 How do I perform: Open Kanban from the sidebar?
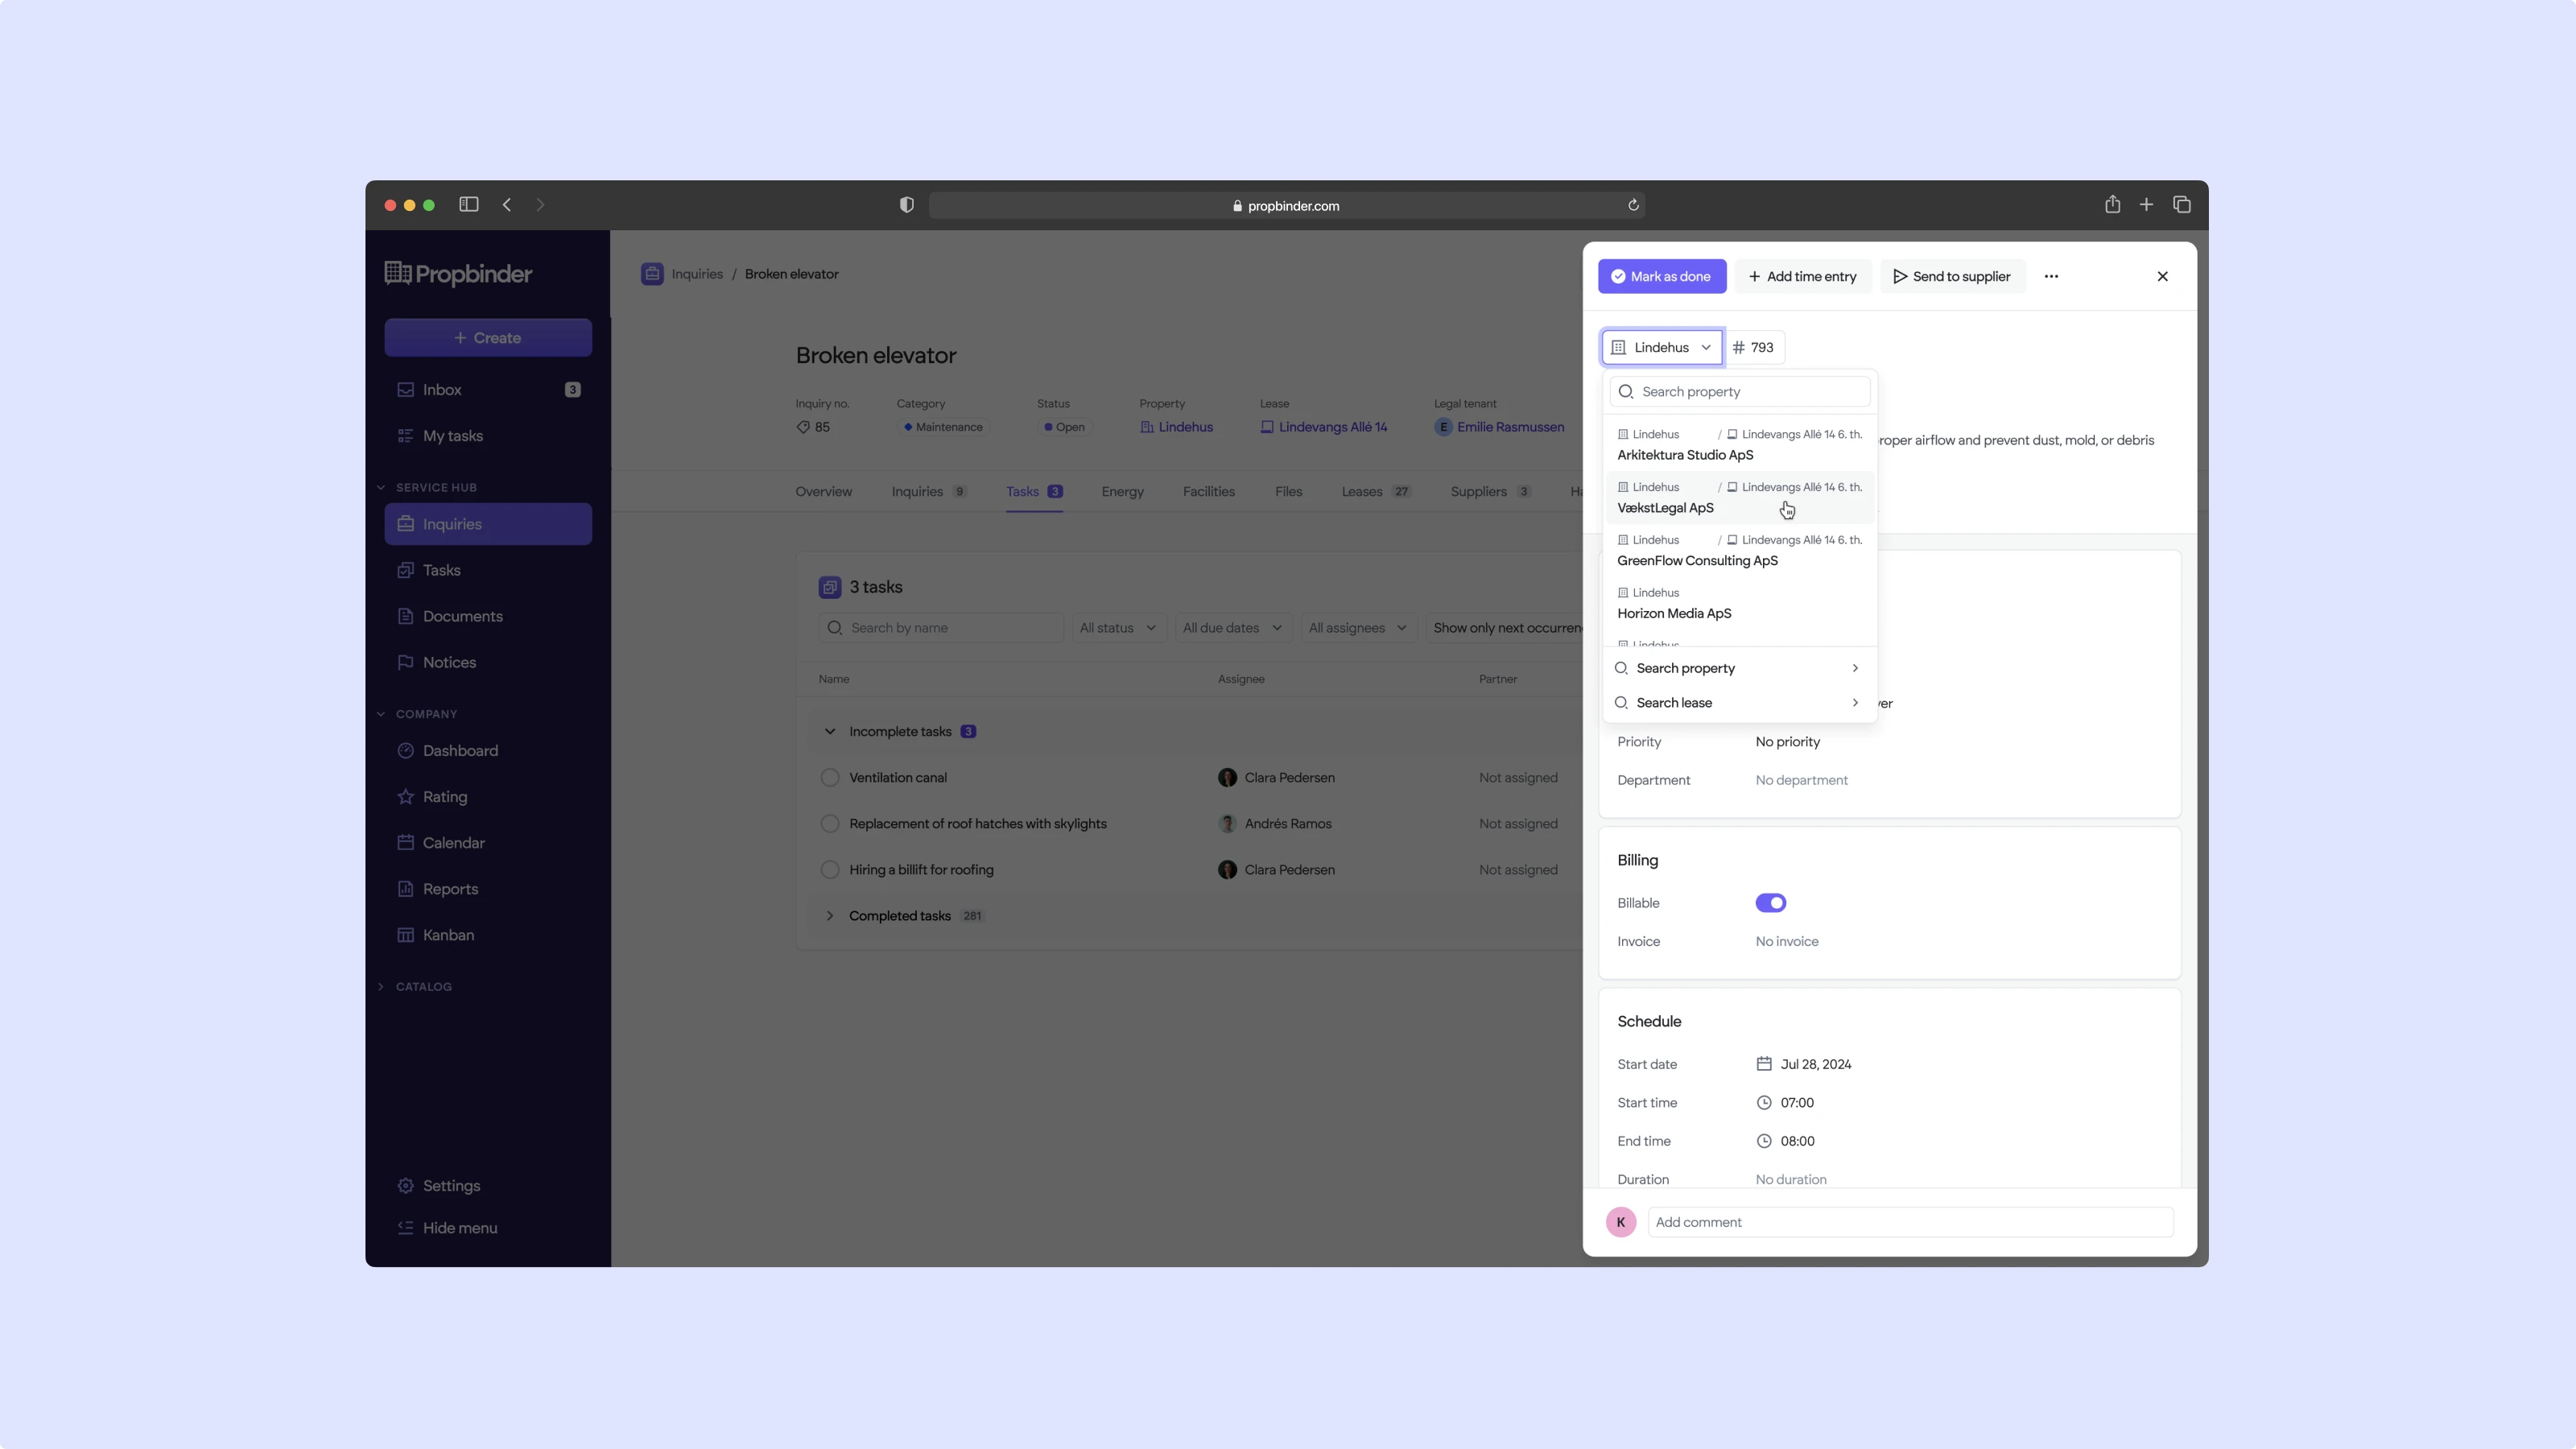coord(448,935)
